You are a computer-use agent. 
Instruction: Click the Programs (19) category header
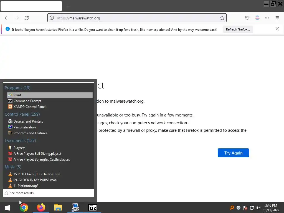17,88
